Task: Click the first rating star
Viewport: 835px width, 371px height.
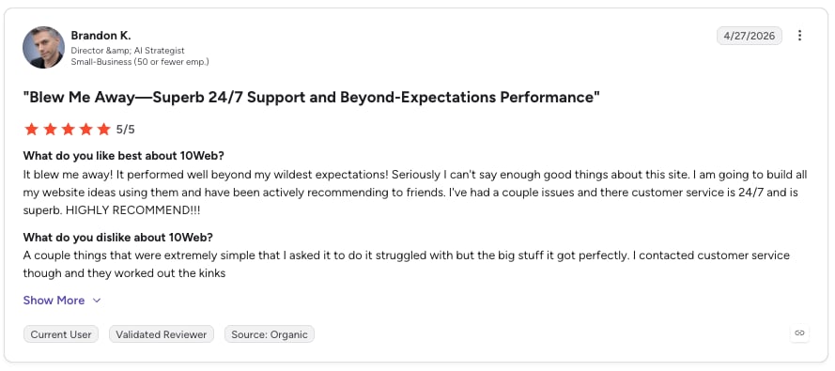Action: (x=31, y=130)
